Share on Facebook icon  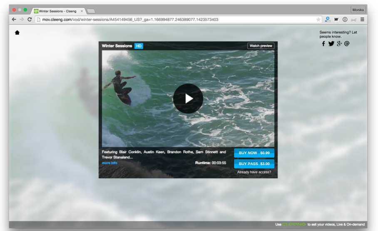pos(323,44)
